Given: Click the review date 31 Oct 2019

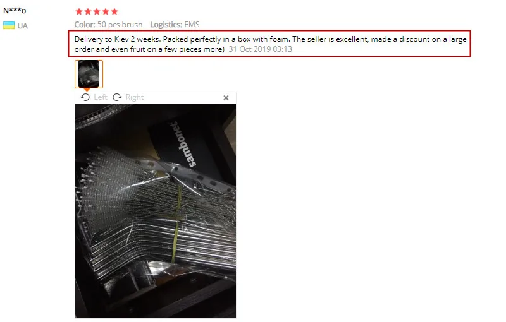Looking at the screenshot, I should (260, 49).
